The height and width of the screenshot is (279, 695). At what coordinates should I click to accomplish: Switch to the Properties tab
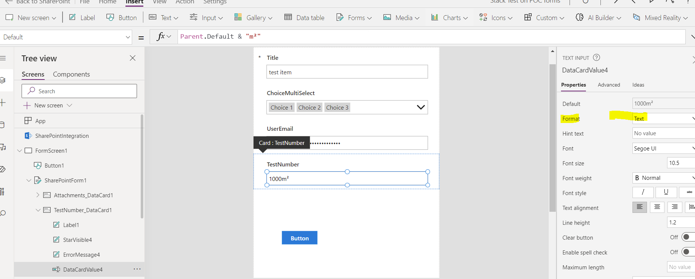pyautogui.click(x=573, y=85)
